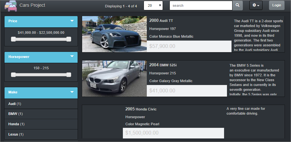
Task: Click the magnifier search button
Action: 238,5
